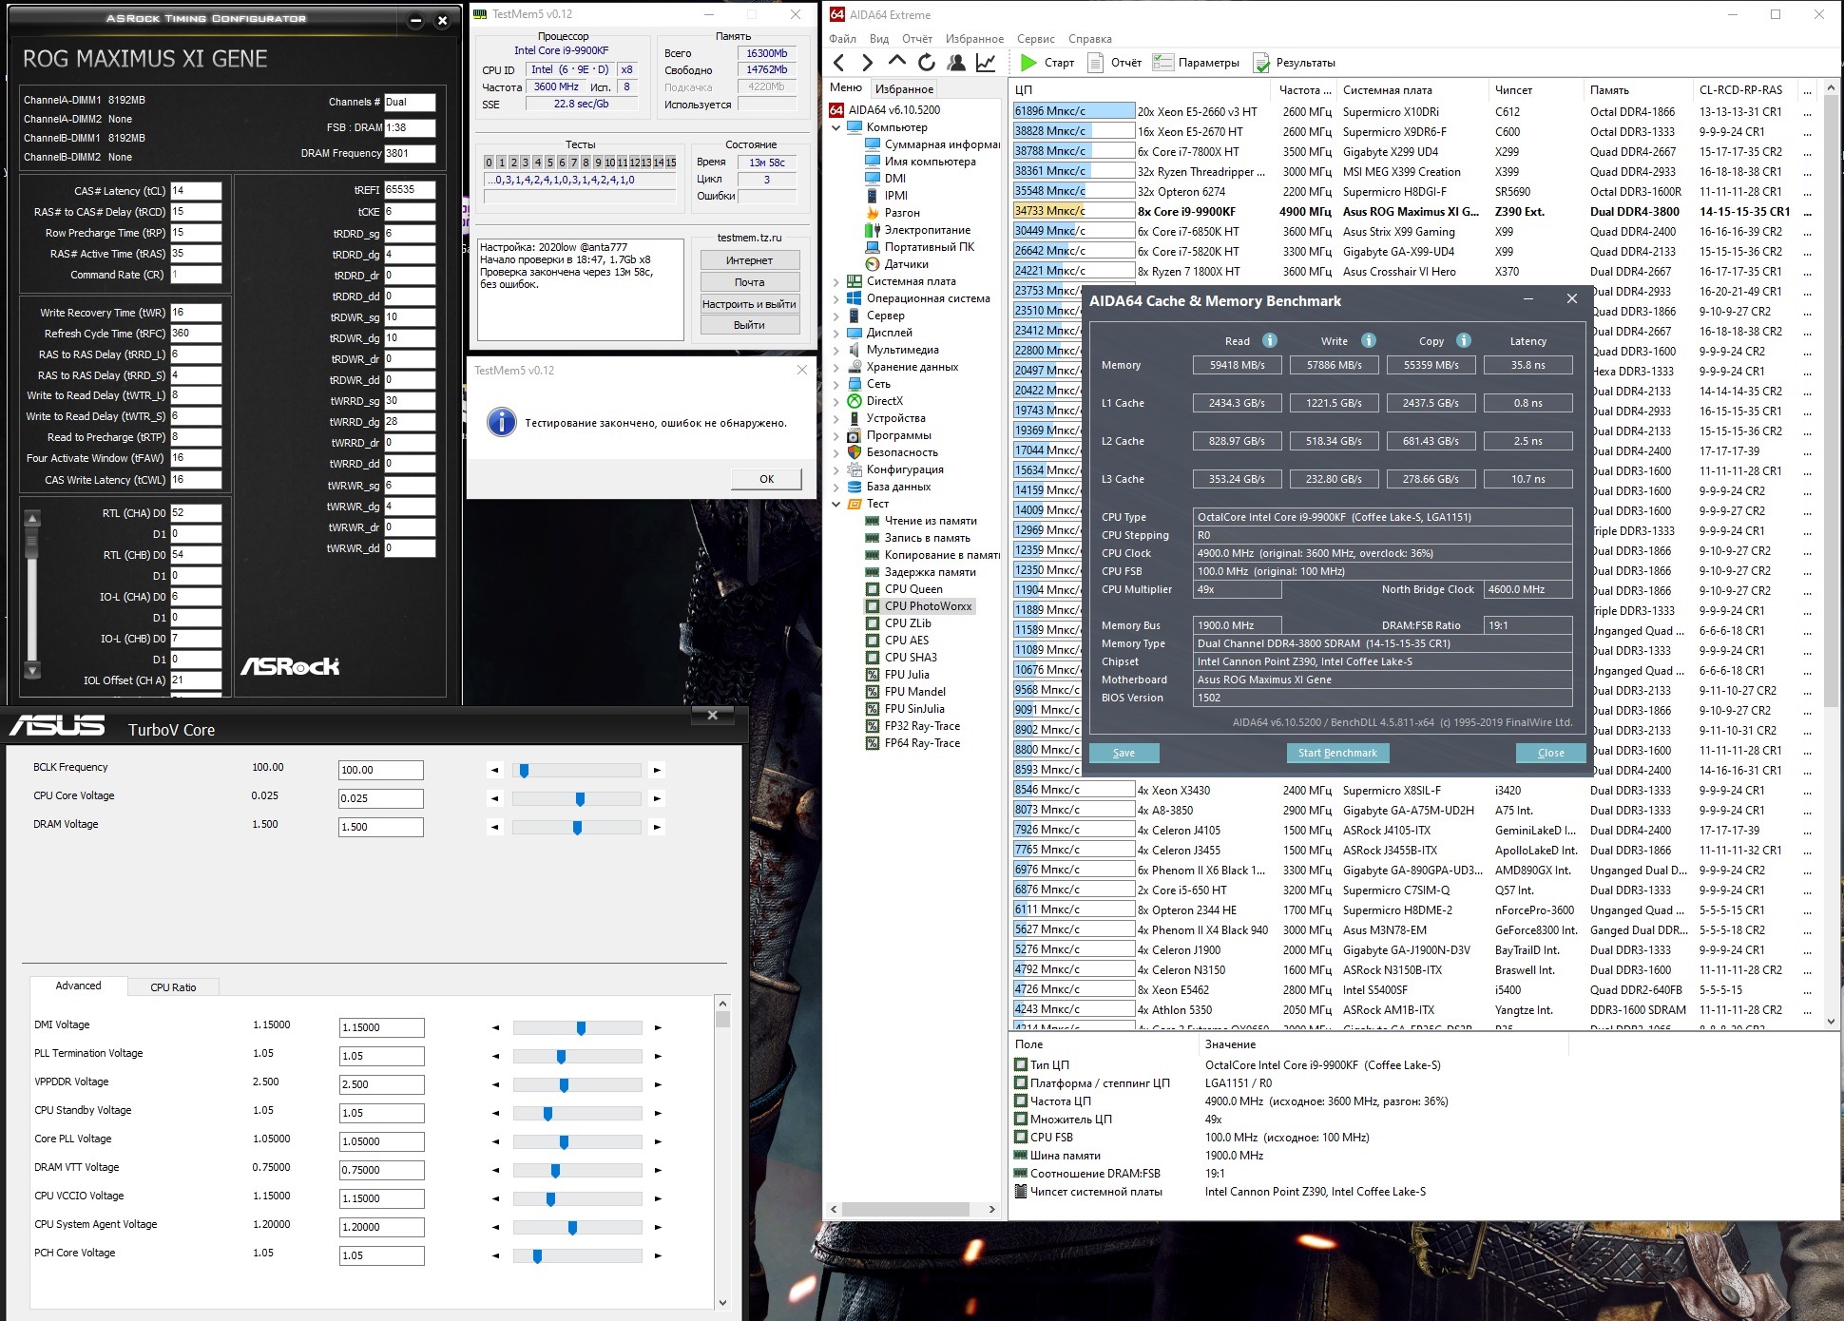Image resolution: width=1844 pixels, height=1321 pixels.
Task: Select the CPU ZLib test item
Action: pos(907,623)
